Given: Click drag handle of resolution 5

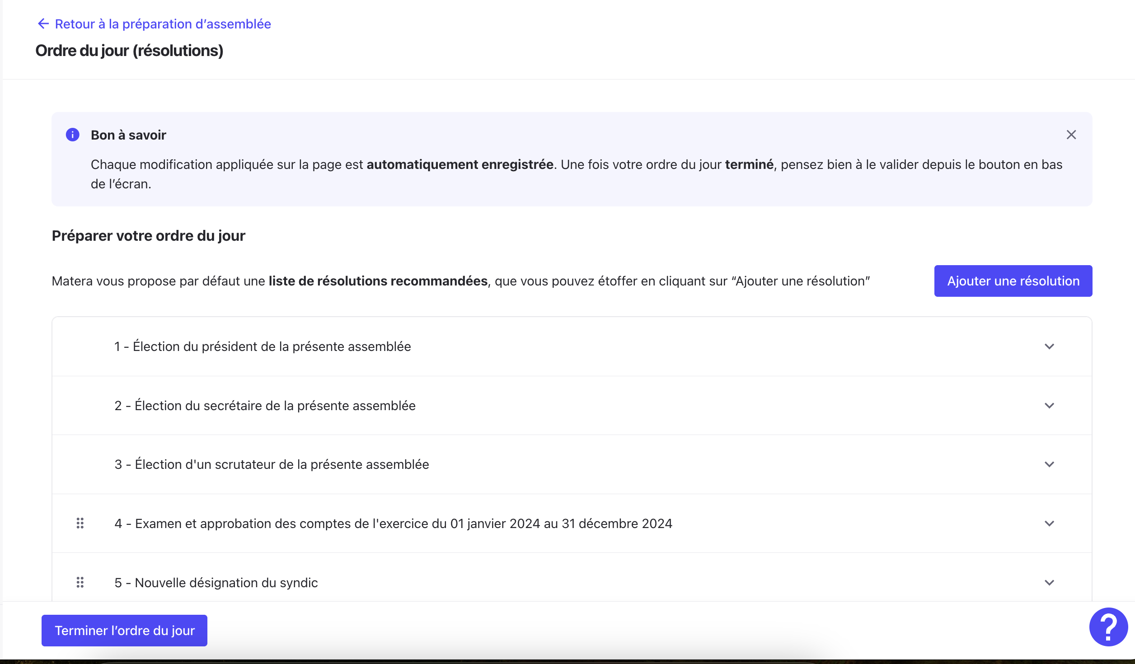Looking at the screenshot, I should [80, 582].
